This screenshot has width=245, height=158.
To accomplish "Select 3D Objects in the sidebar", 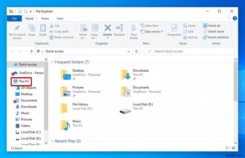I will point(26,88).
